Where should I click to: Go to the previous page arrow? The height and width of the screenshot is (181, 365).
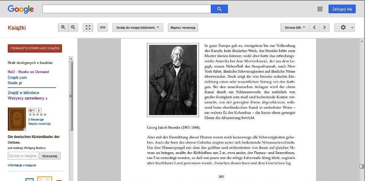point(314,27)
